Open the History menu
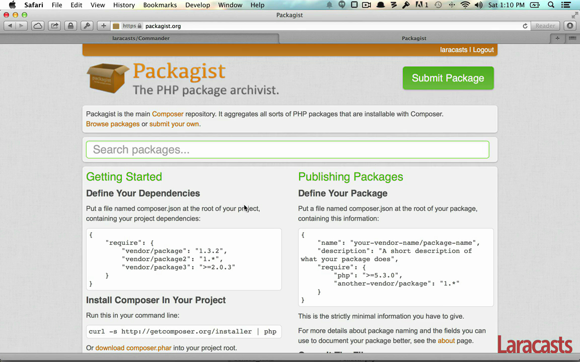Image resolution: width=580 pixels, height=362 pixels. (124, 5)
